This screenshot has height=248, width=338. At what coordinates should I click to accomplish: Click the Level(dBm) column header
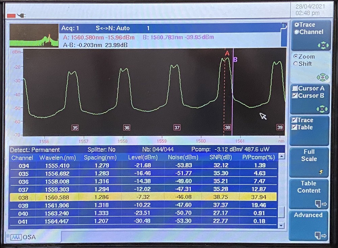[143, 158]
